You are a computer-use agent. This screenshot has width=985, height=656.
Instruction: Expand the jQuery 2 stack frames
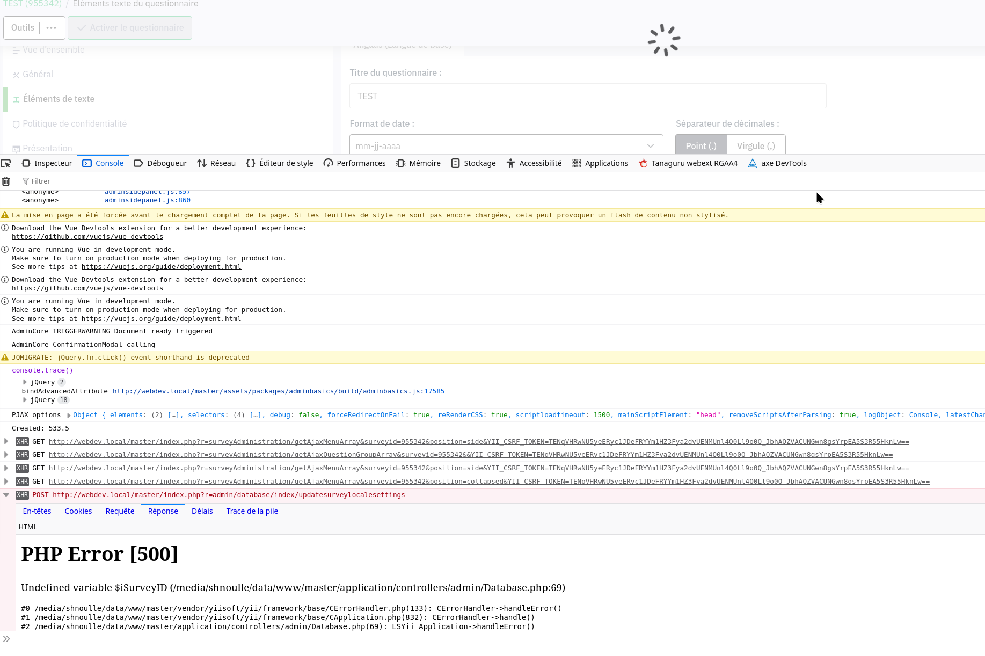click(25, 382)
